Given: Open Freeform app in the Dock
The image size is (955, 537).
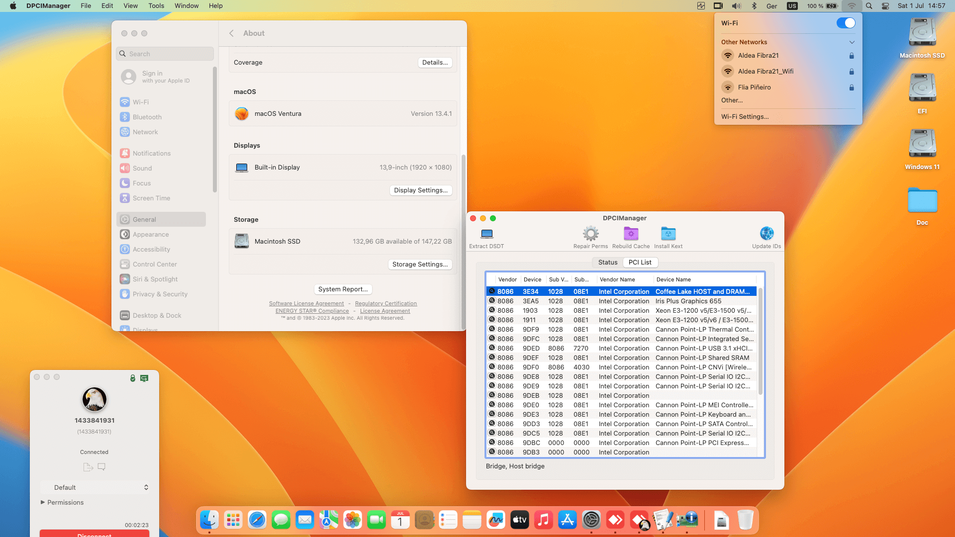Looking at the screenshot, I should [496, 520].
